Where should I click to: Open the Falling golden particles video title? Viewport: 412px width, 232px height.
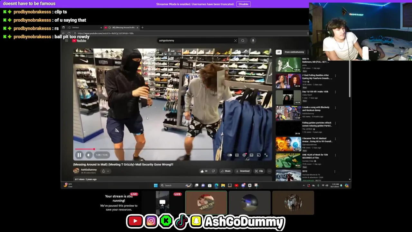(317, 124)
